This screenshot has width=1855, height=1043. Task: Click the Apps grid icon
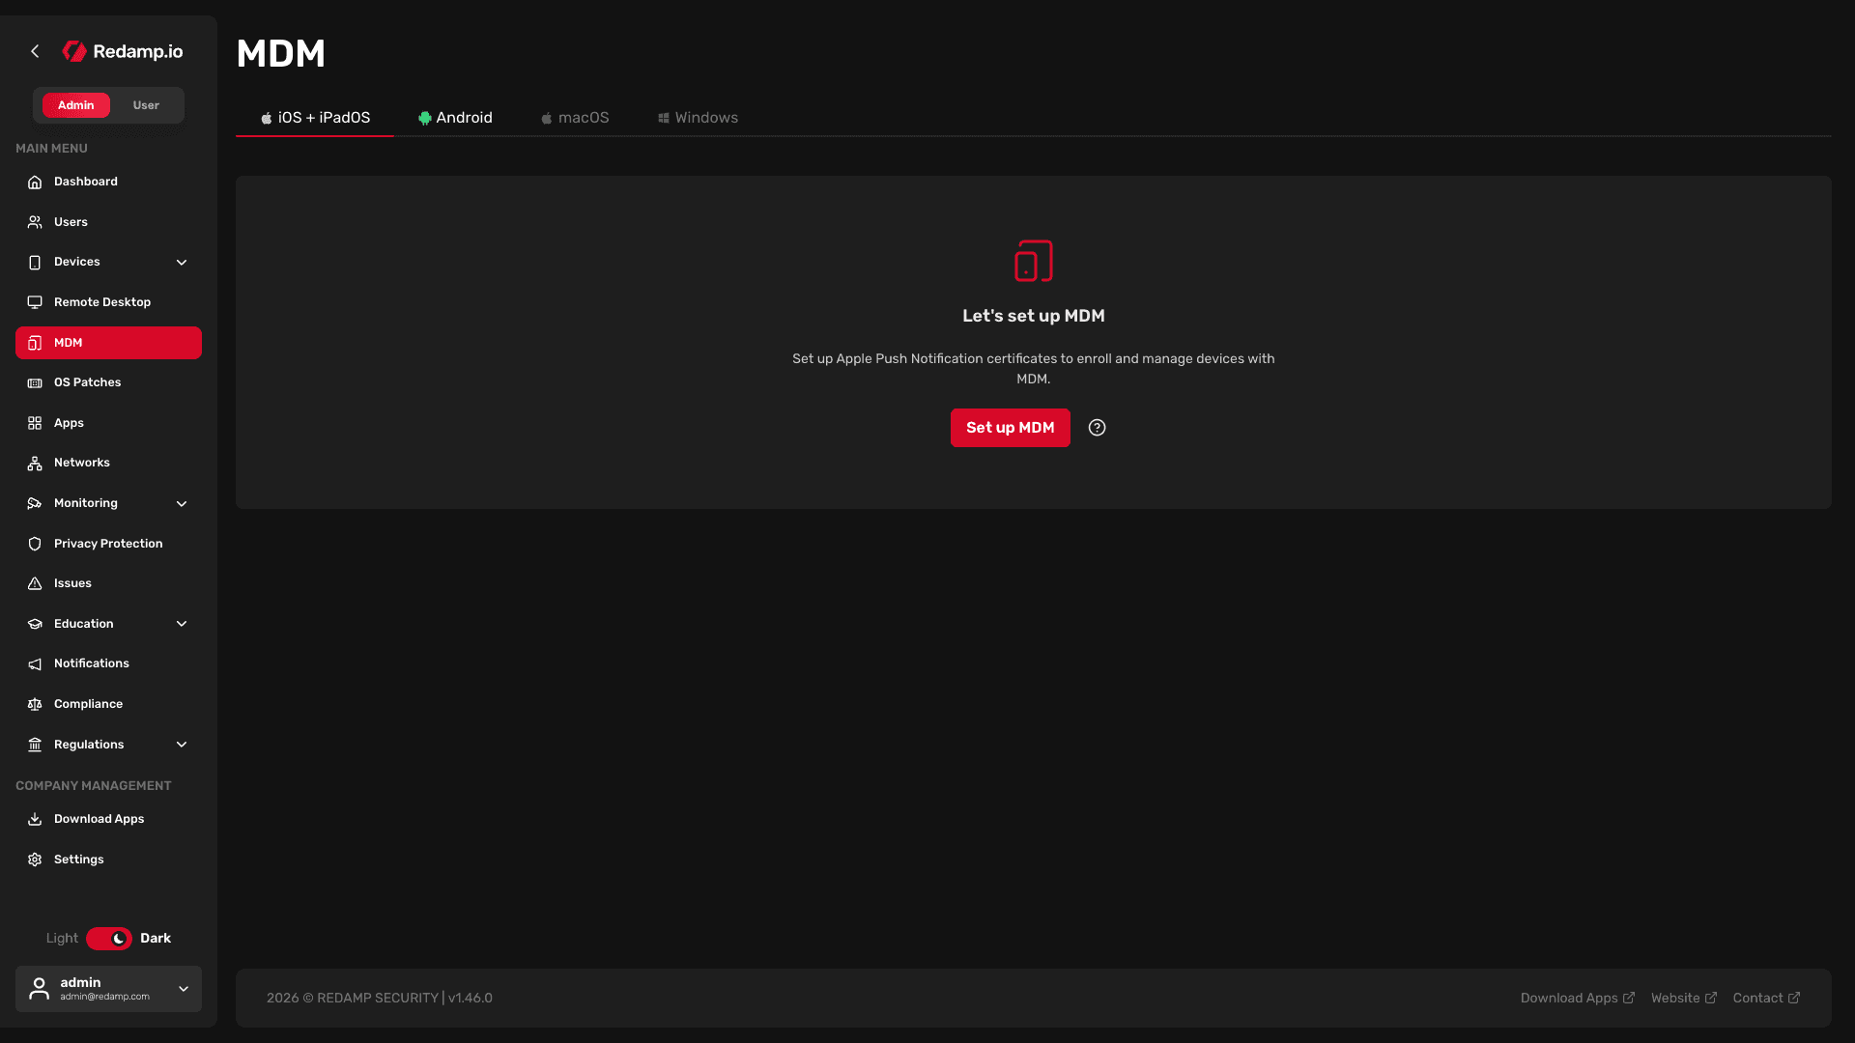pos(35,423)
